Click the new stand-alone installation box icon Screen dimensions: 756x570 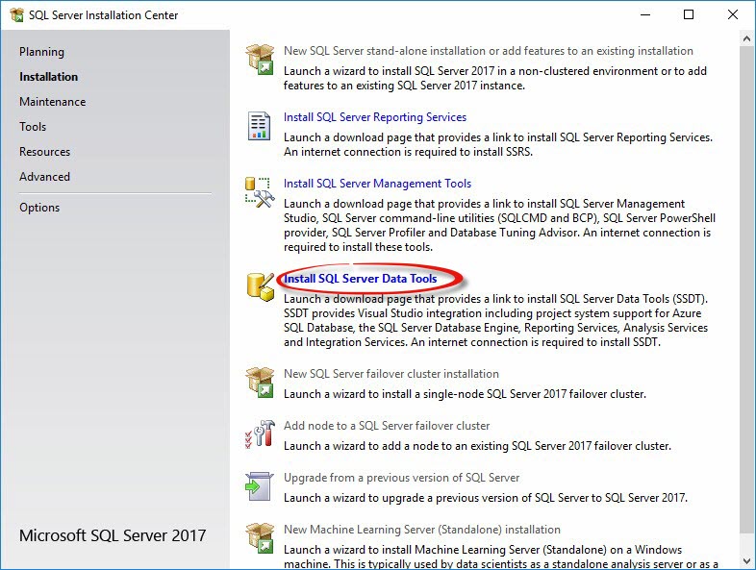click(x=260, y=60)
